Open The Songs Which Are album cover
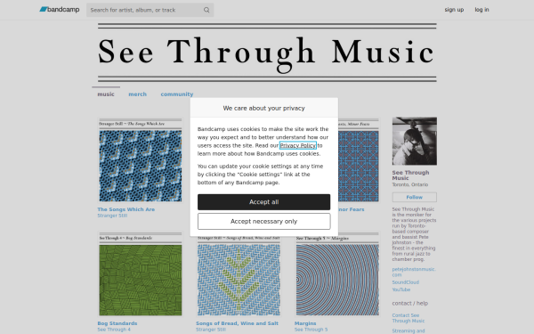The width and height of the screenshot is (534, 334). [x=141, y=160]
